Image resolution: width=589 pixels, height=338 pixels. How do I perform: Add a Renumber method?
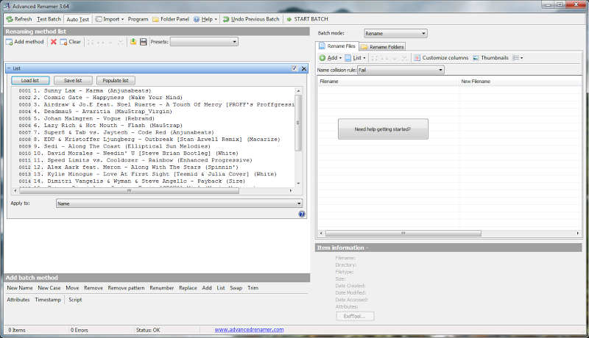[x=162, y=288]
